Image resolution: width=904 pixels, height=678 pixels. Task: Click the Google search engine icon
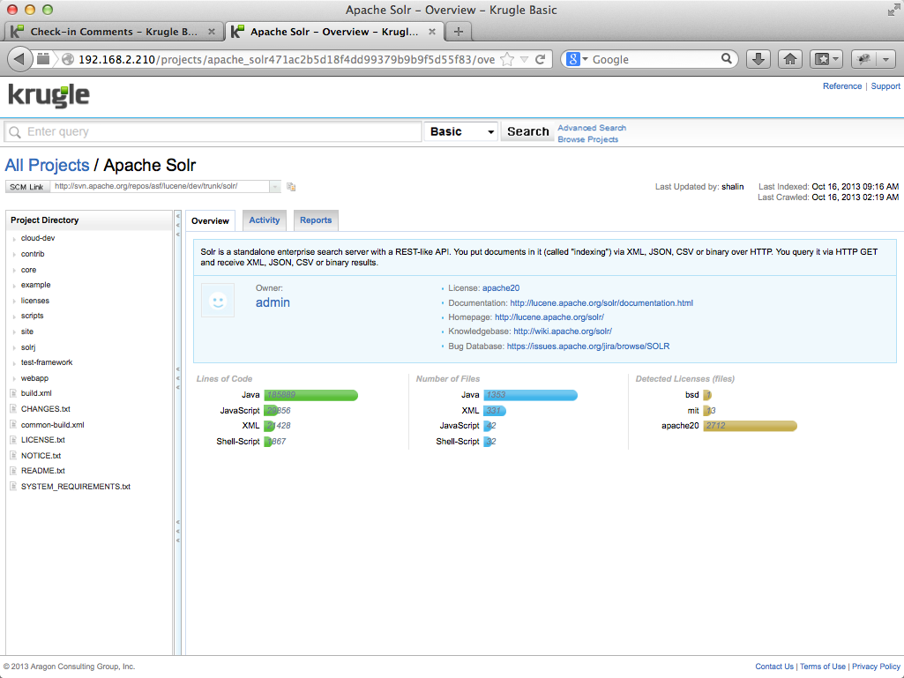[573, 59]
